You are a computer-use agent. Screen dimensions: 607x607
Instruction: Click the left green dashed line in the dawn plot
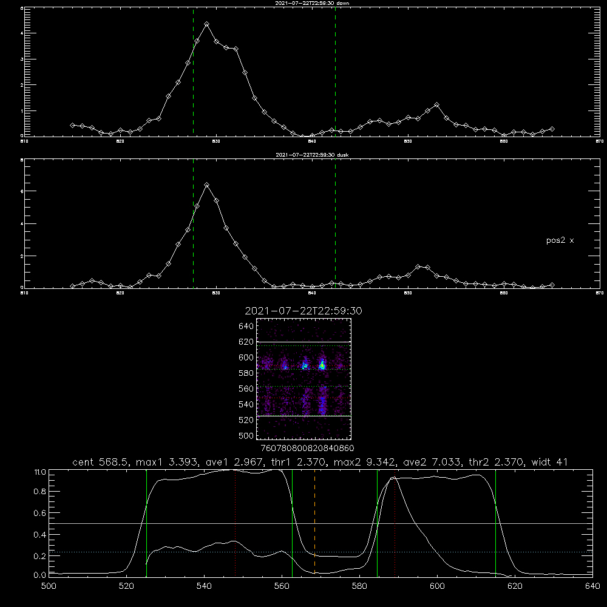click(x=193, y=72)
